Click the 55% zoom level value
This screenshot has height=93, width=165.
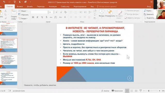click(x=163, y=91)
